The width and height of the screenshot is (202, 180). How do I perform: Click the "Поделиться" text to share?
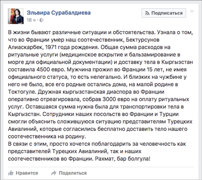73,173
